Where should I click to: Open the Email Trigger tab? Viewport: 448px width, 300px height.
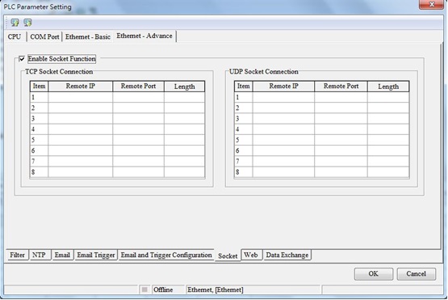tap(96, 255)
